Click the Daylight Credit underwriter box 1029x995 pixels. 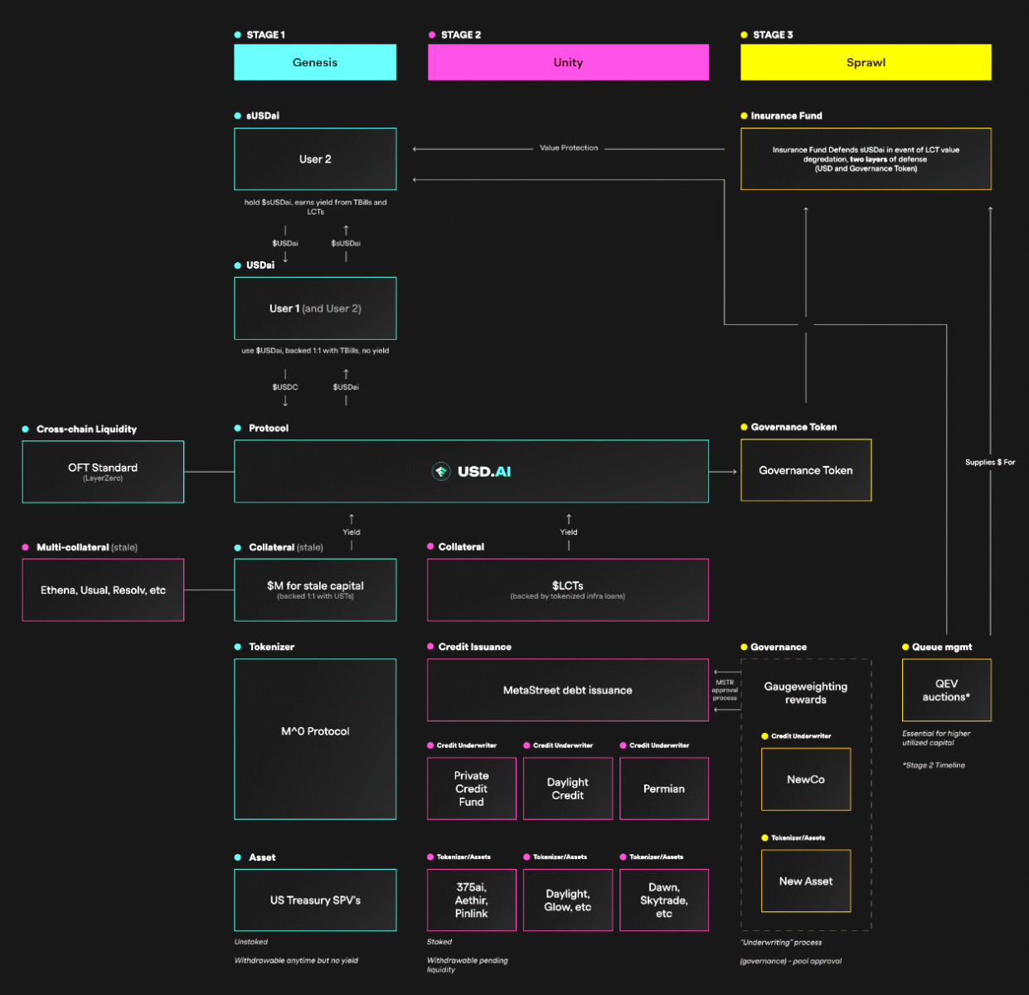(568, 789)
